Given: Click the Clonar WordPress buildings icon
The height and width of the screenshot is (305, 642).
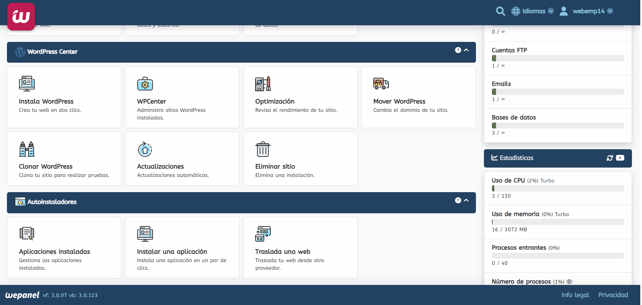Looking at the screenshot, I should tap(27, 149).
